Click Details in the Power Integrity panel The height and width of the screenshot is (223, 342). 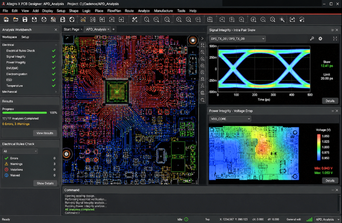[330, 181]
